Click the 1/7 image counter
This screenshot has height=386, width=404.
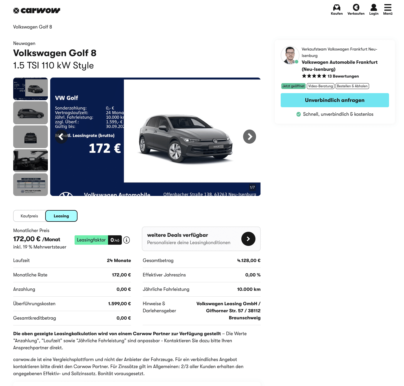pyautogui.click(x=253, y=187)
